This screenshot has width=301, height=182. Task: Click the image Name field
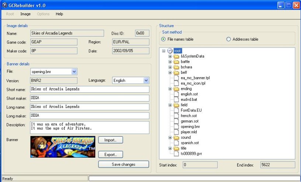click(67, 33)
